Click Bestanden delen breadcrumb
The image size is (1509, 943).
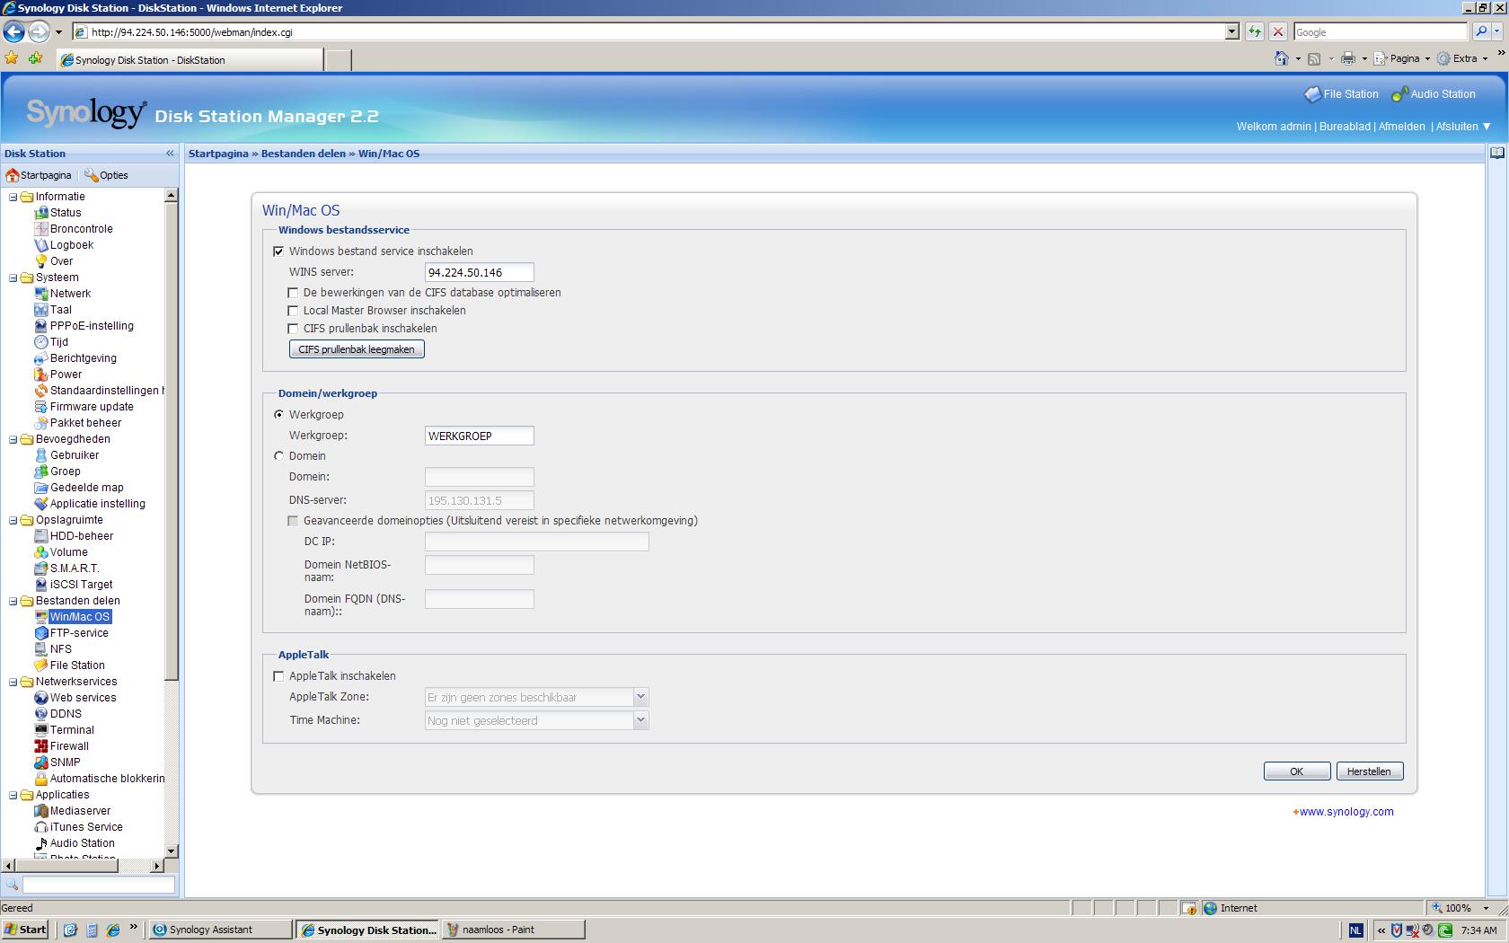pos(303,154)
